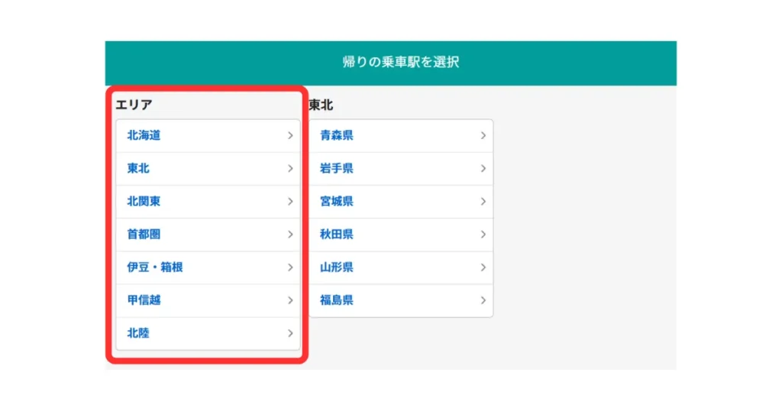Expand the 伊豆・箱根 area row
The width and height of the screenshot is (782, 411).
[x=208, y=267]
